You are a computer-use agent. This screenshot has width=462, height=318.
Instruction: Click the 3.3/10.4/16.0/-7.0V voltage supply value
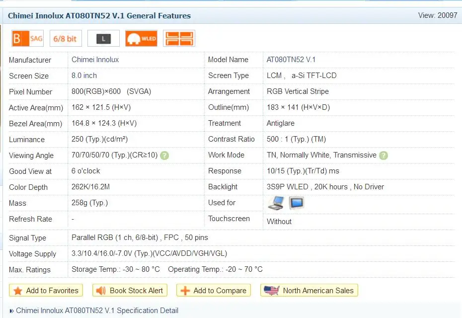coord(149,253)
